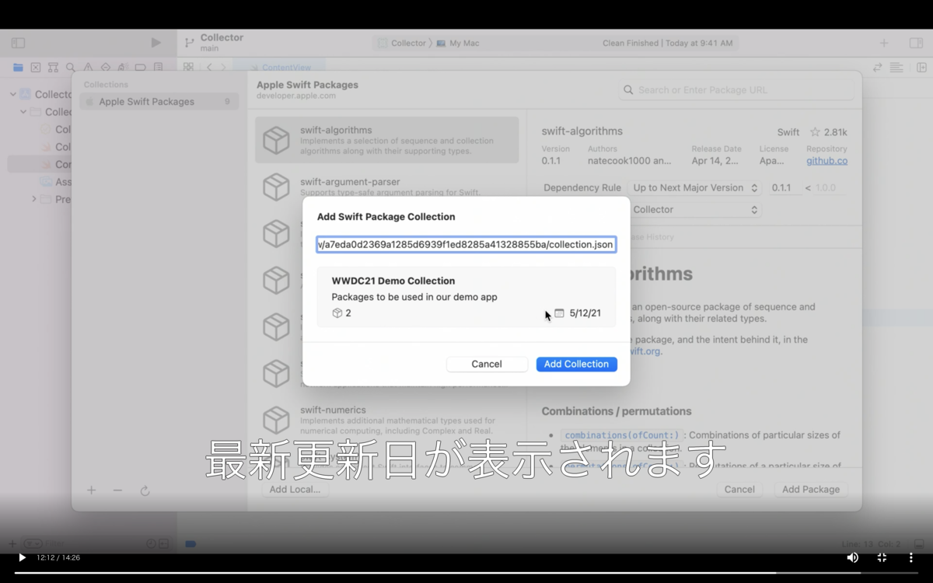
Task: Open the Collector project dropdown
Action: [695, 210]
